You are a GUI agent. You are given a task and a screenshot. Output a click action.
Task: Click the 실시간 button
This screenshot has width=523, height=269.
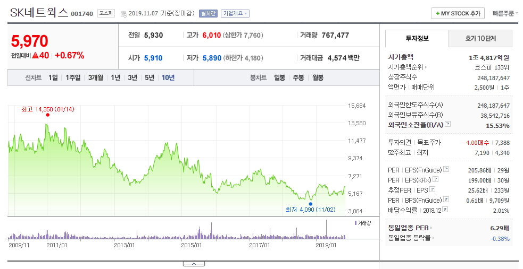pos(208,14)
